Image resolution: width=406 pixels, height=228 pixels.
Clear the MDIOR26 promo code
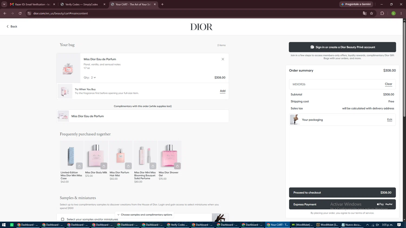click(x=388, y=84)
